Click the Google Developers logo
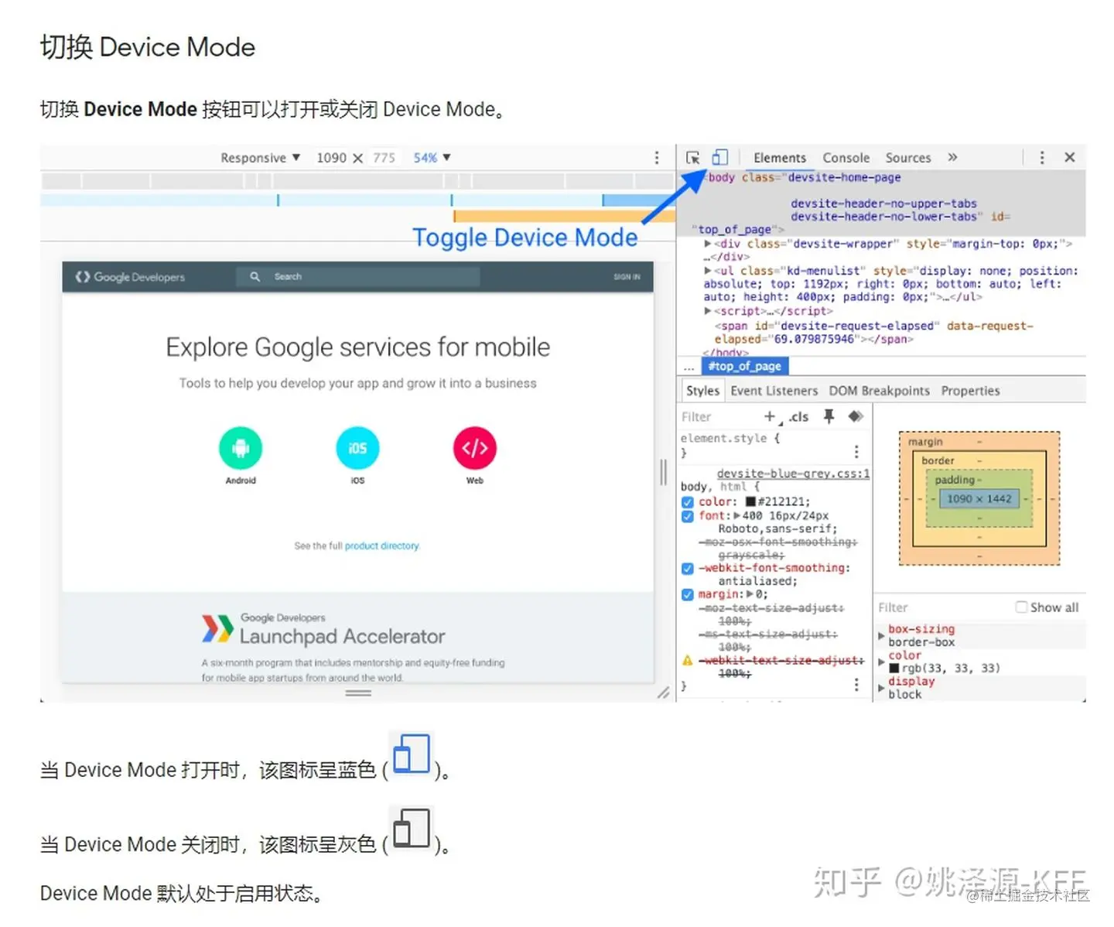The height and width of the screenshot is (927, 1114). point(130,277)
